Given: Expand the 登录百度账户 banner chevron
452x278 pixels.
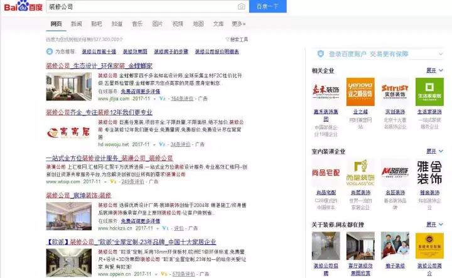Looking at the screenshot, I should (441, 53).
